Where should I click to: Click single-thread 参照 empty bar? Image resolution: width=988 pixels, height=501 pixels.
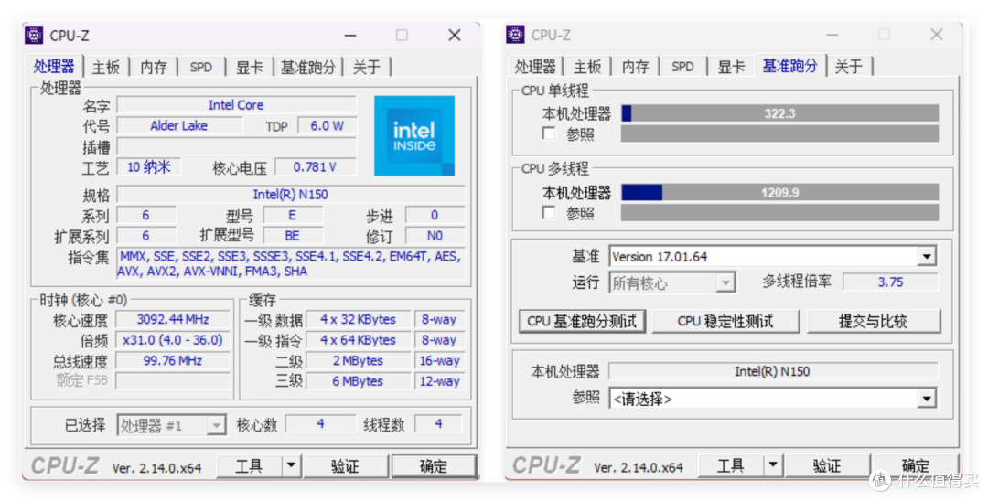click(780, 133)
